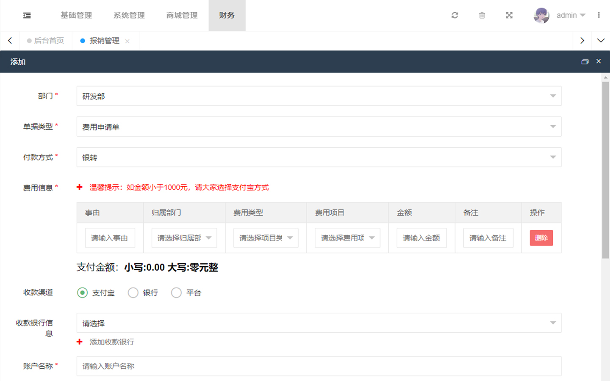Screen dimensions: 610x381
Task: Click the red 删除 button in table row
Action: [x=541, y=238]
